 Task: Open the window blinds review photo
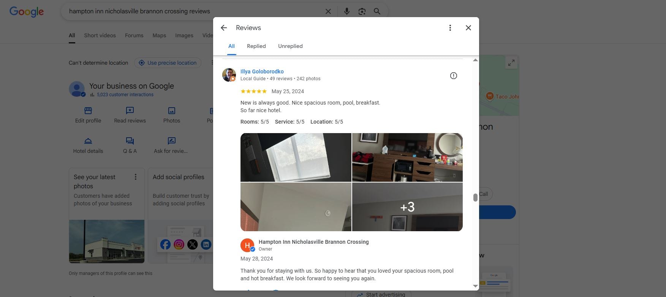tap(296, 157)
